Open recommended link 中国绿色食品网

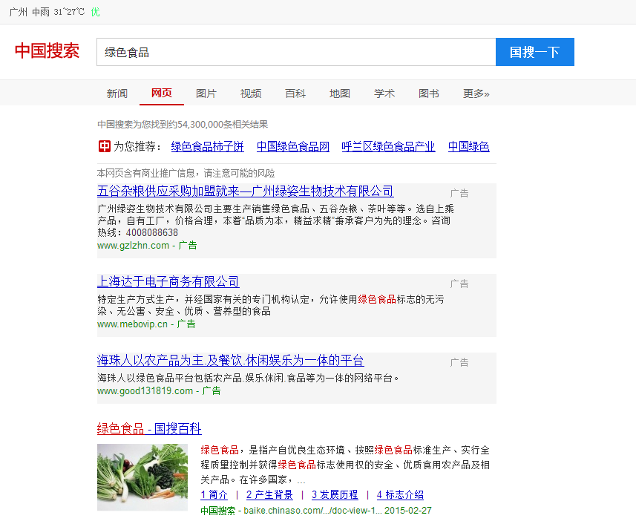pos(293,146)
